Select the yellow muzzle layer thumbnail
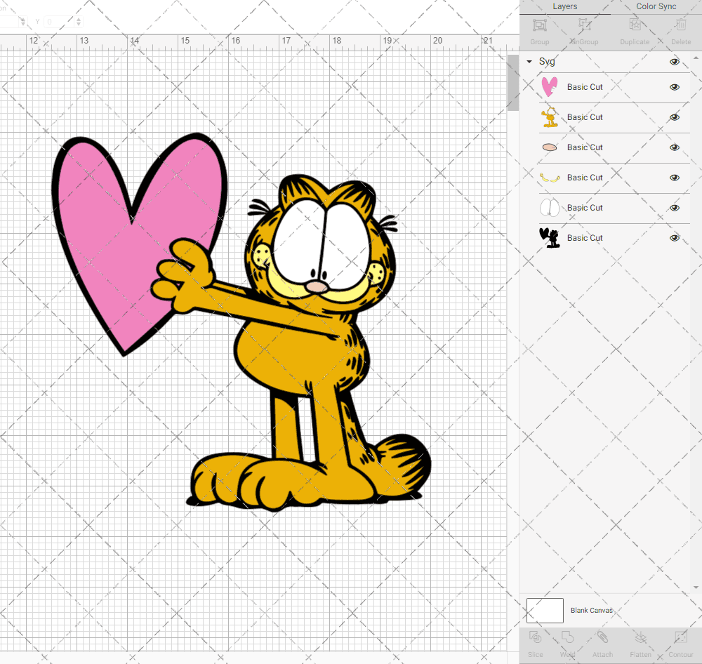The height and width of the screenshot is (664, 702). point(550,178)
